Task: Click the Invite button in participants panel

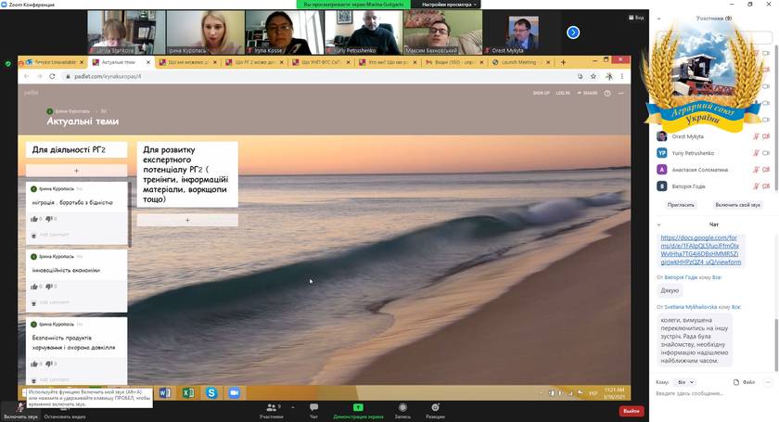Action: point(681,205)
